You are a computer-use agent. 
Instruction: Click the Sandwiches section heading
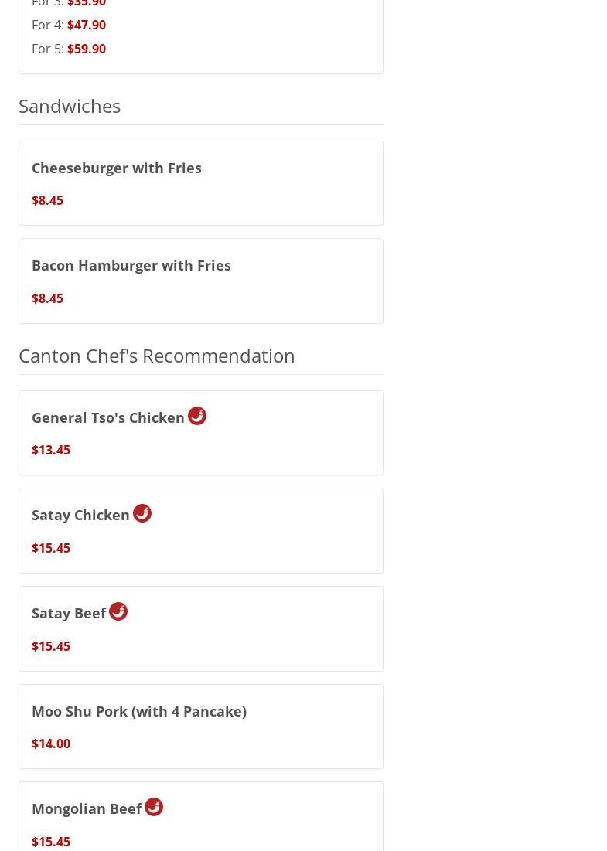pyautogui.click(x=70, y=105)
